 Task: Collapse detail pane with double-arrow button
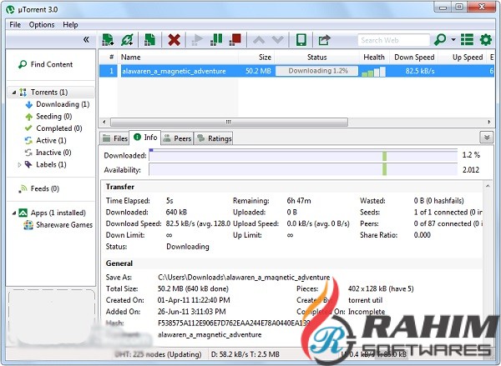pos(487,138)
